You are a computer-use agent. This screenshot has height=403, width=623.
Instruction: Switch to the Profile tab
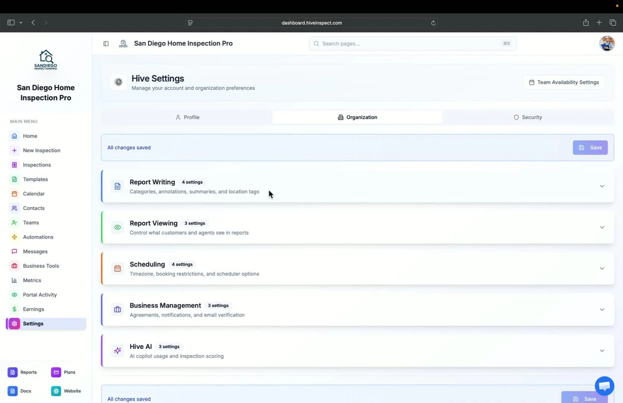[188, 117]
